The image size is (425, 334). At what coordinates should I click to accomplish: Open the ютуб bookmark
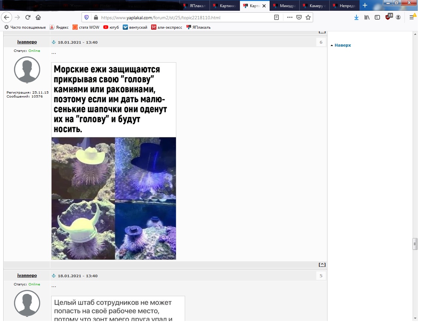111,27
